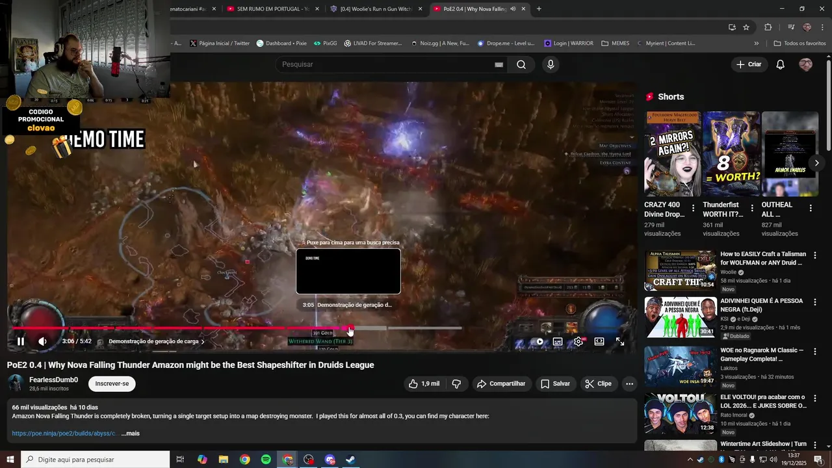
Task: Bookmark this page with the star
Action: 746,27
